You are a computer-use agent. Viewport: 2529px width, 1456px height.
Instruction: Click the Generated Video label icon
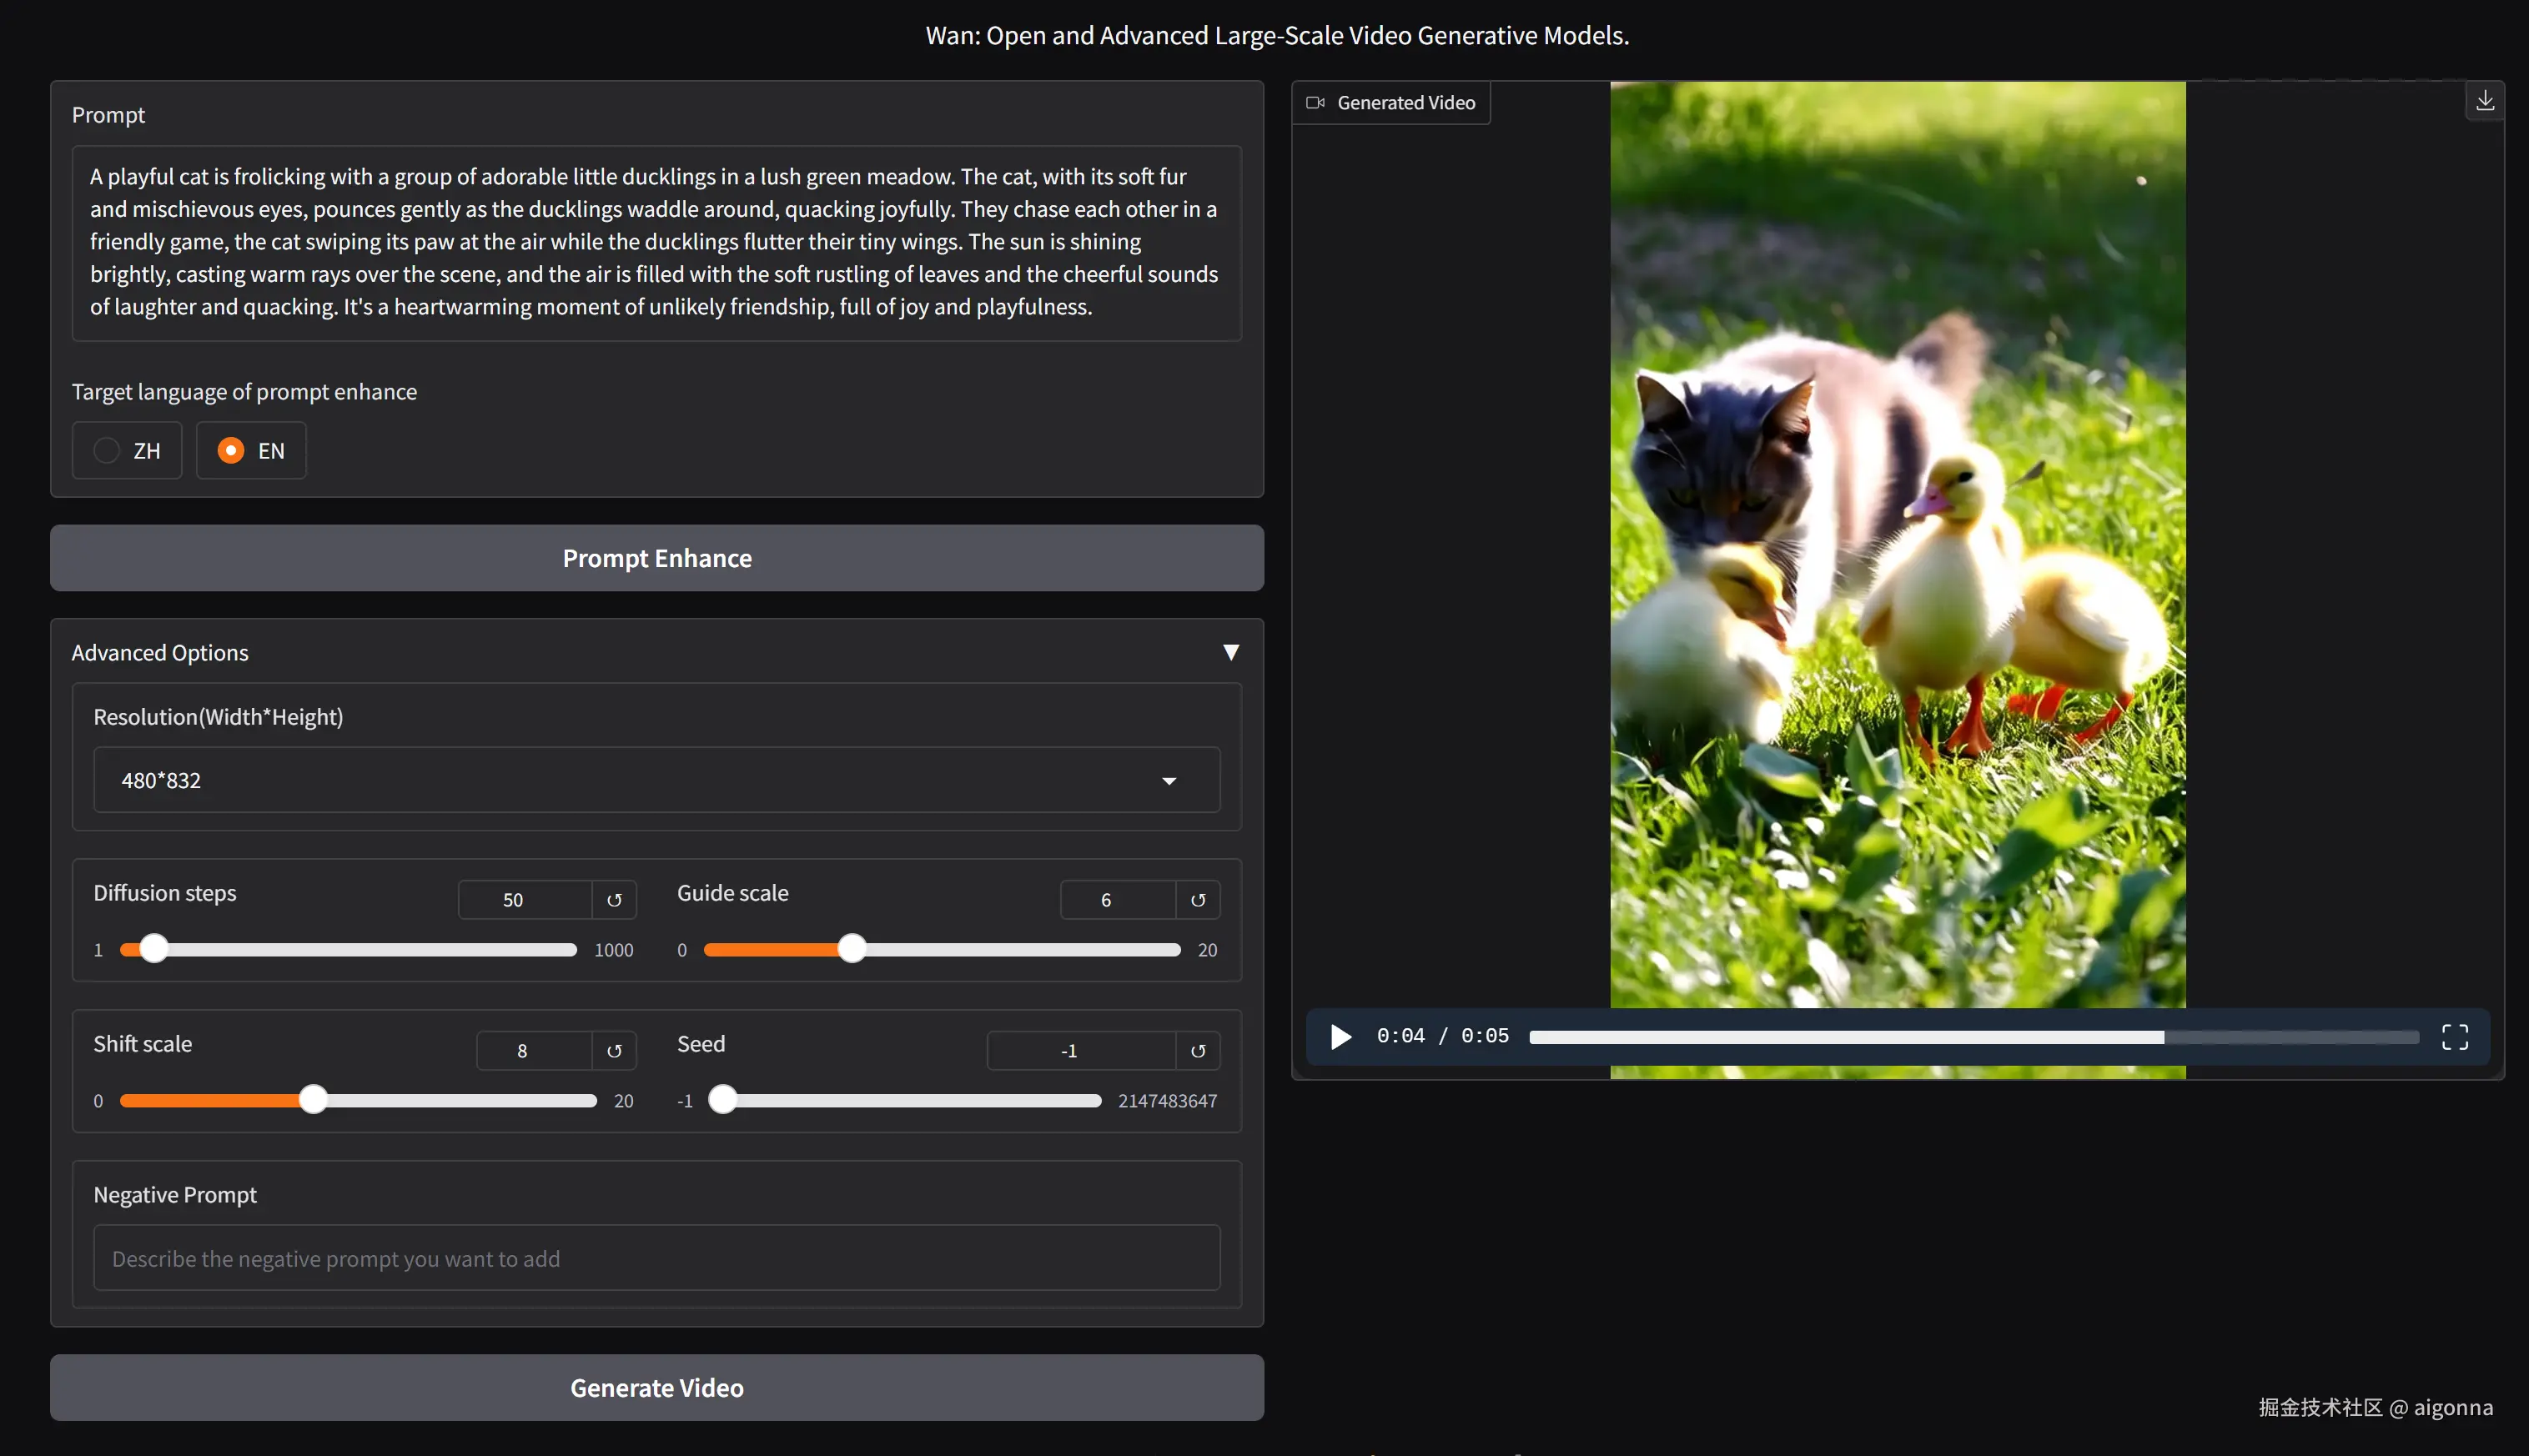click(x=1315, y=102)
